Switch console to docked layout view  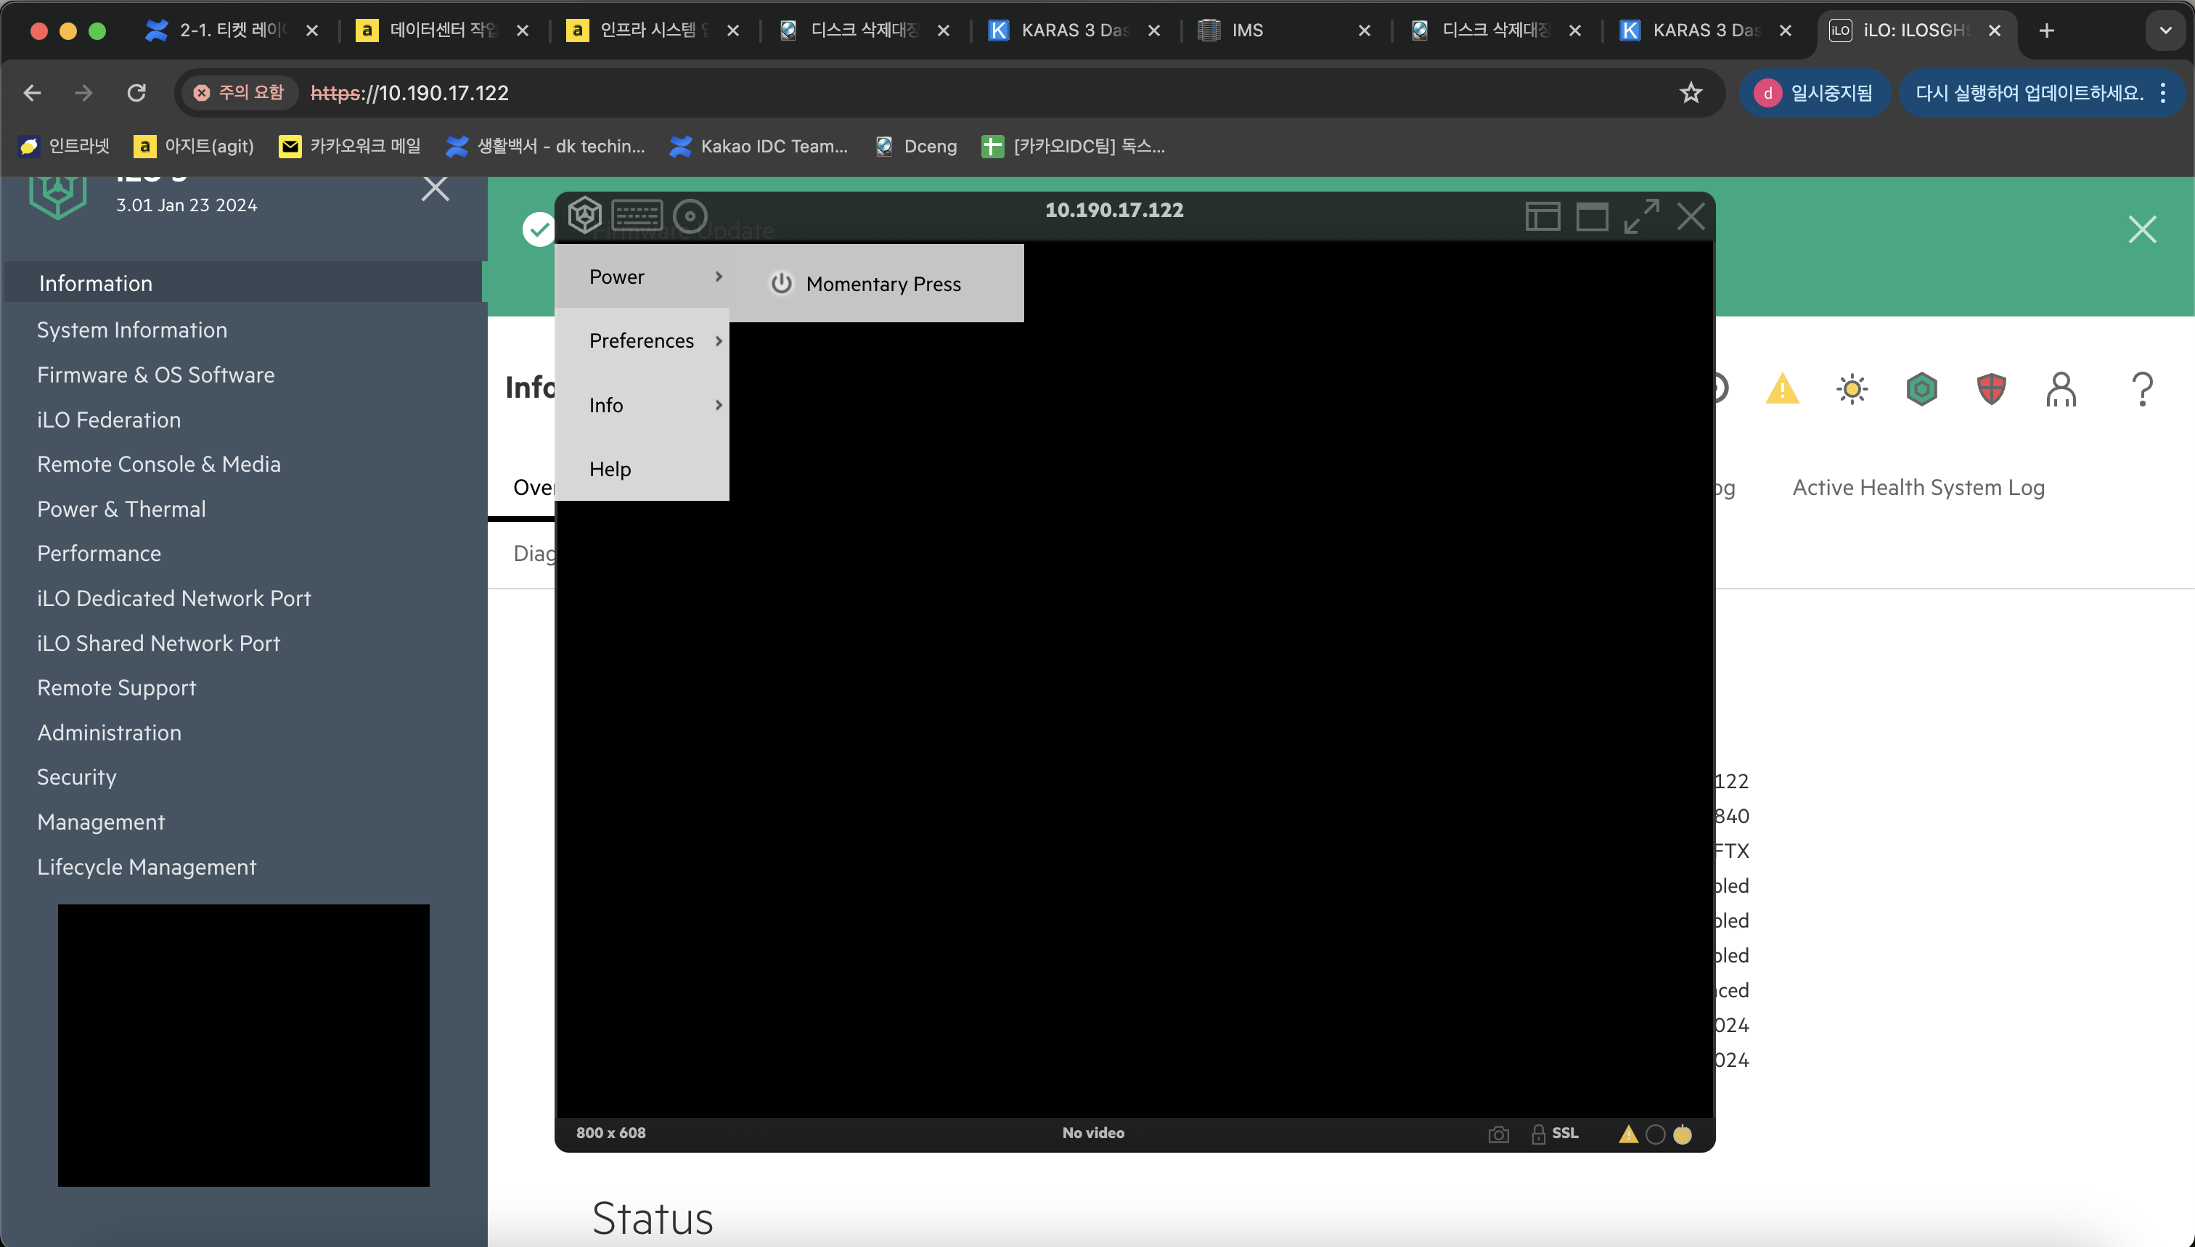(1542, 217)
